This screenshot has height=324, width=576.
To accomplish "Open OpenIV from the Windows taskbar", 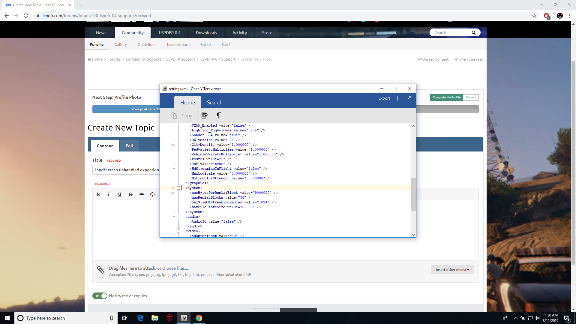I will (184, 318).
